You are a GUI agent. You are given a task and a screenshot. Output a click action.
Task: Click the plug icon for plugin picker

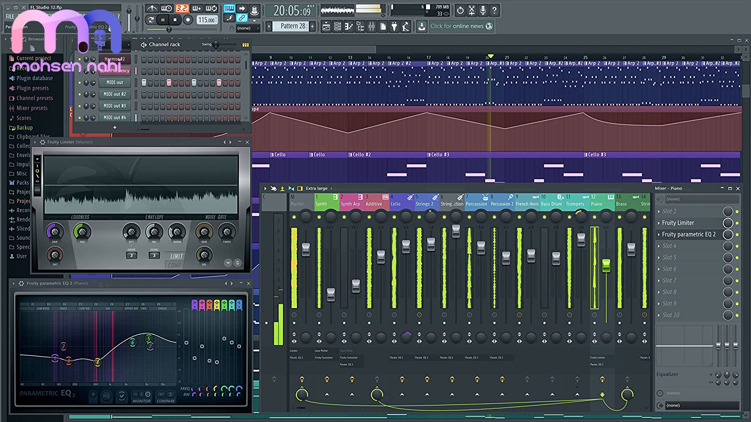(395, 26)
